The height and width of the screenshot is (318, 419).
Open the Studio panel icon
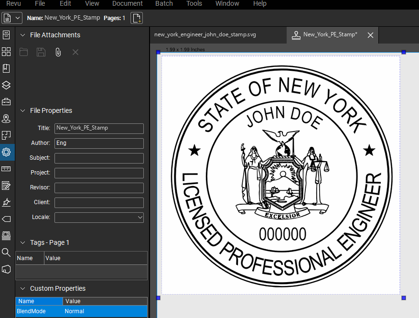(6, 236)
